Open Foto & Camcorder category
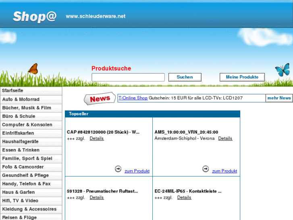 click(31, 167)
